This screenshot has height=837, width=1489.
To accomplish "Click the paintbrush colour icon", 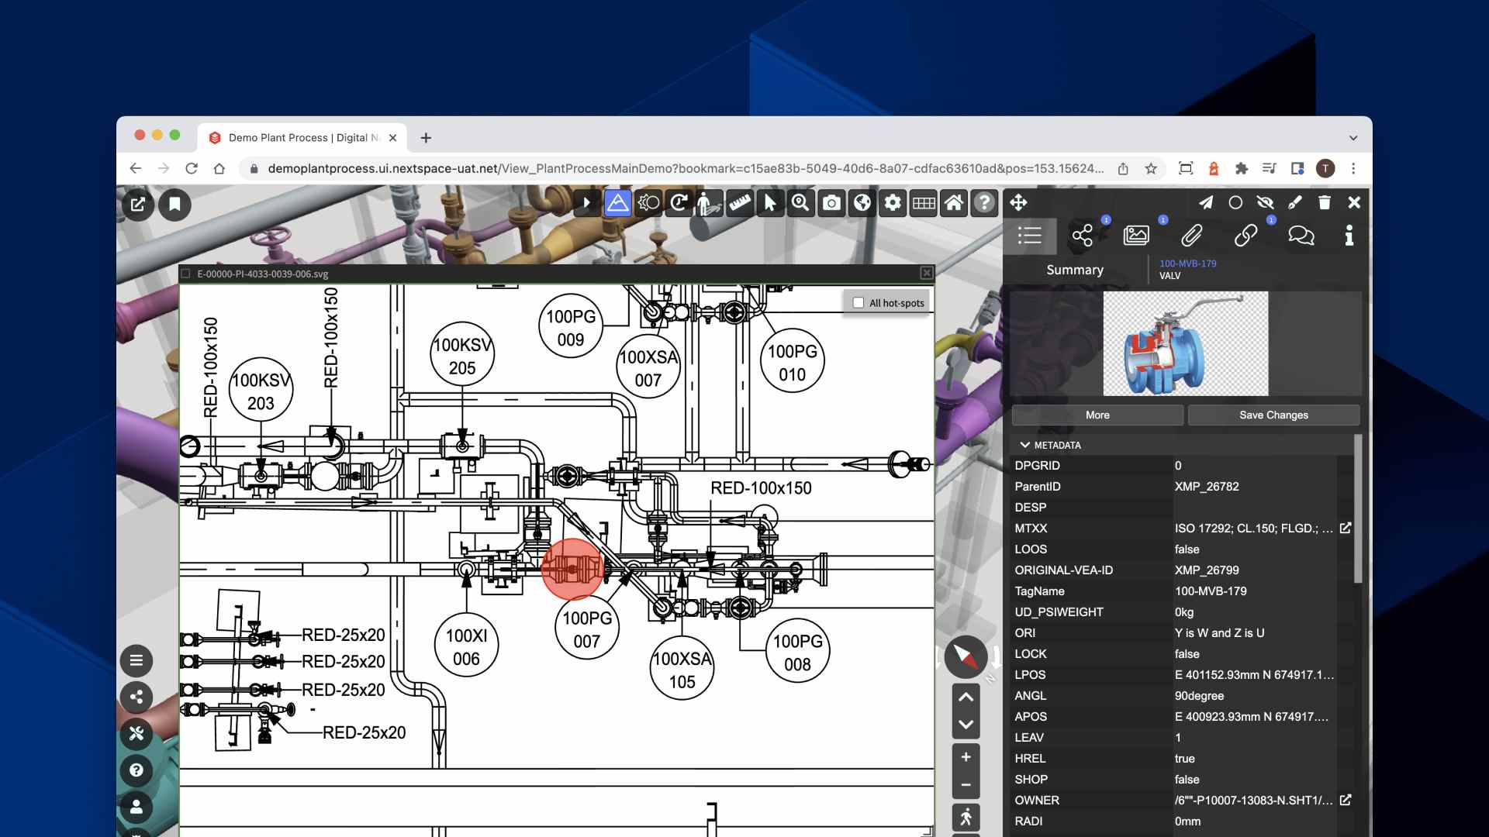I will pos(1294,202).
